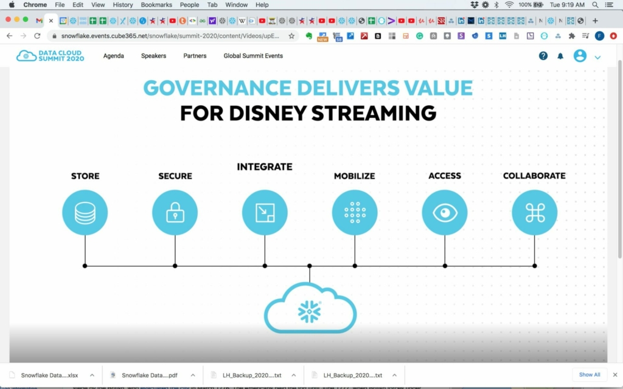Go forward to next page

coord(24,36)
